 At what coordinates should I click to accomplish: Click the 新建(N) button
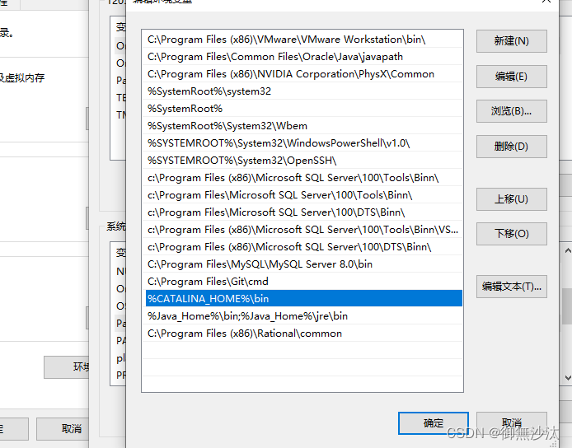(512, 41)
